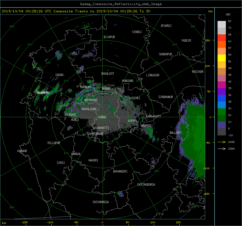Click the SINDHANUR city label
The height and width of the screenshot is (226, 242).
[166, 97]
